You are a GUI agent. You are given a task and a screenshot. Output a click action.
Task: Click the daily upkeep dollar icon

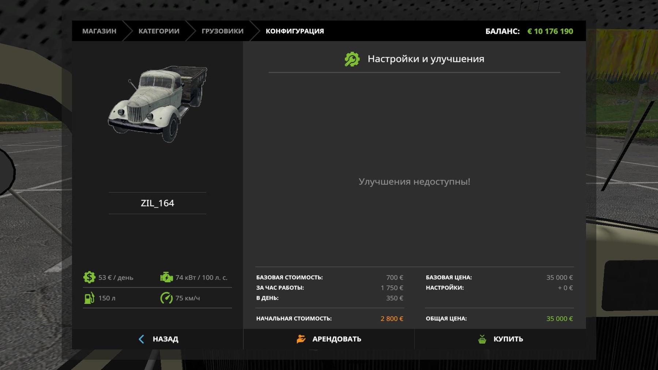[89, 277]
